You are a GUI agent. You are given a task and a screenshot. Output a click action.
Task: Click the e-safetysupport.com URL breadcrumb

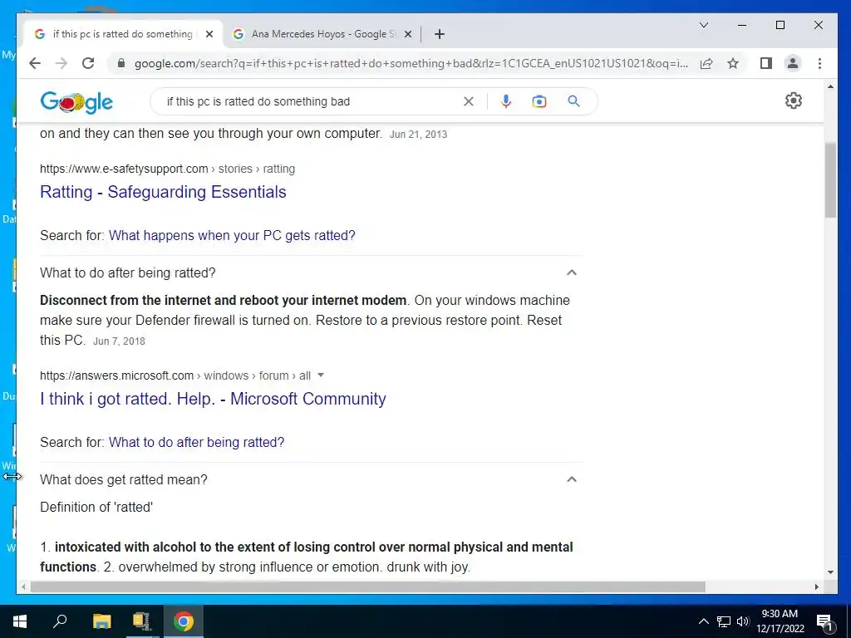coord(167,169)
